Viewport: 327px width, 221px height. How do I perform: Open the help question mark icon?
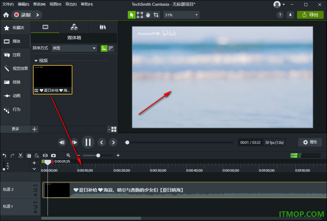[280, 15]
